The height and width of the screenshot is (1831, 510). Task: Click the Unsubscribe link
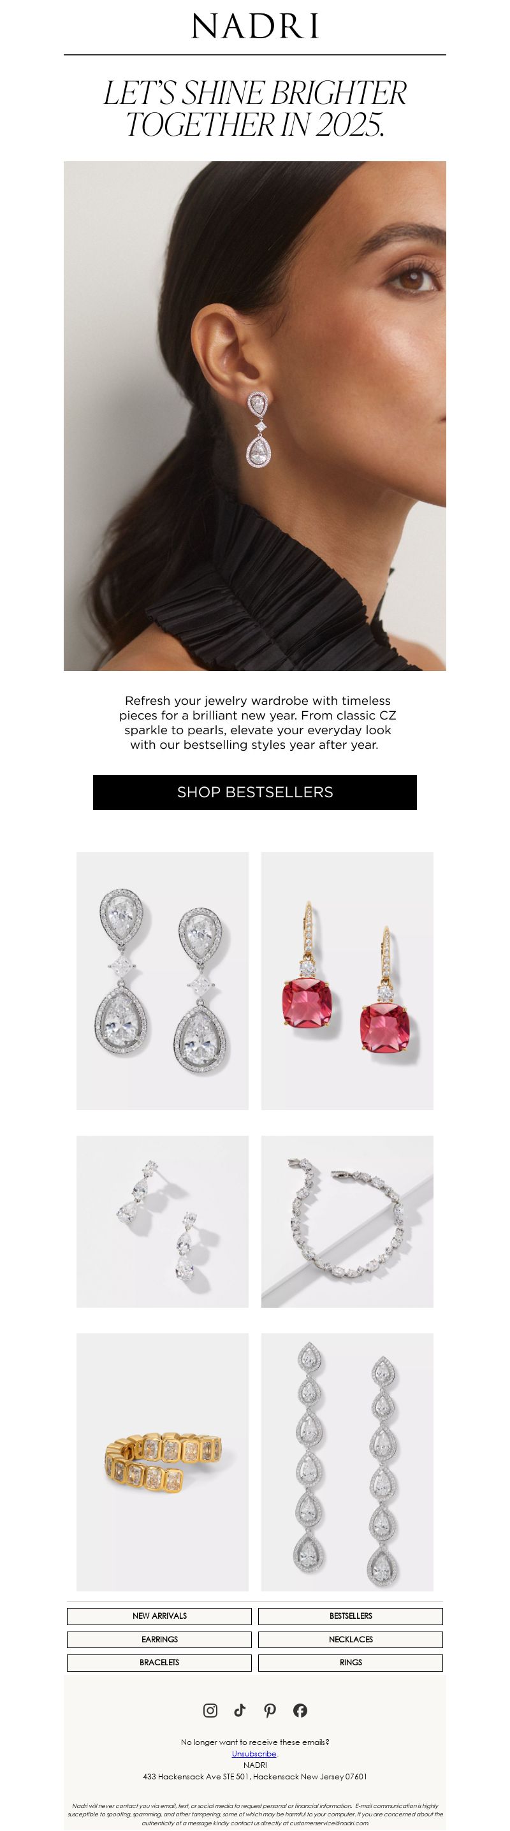254,1753
